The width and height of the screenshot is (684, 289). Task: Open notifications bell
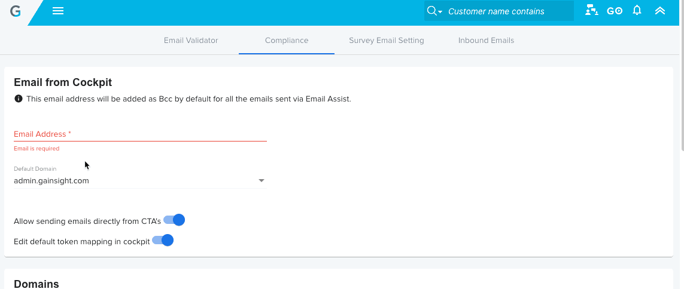click(x=637, y=10)
